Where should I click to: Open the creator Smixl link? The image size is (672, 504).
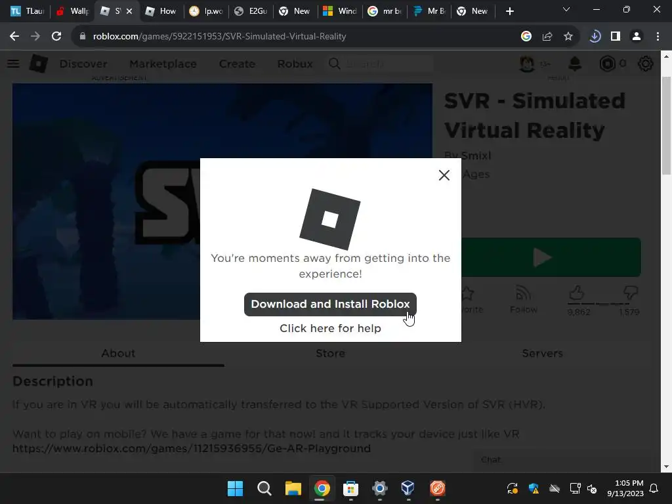tap(476, 156)
